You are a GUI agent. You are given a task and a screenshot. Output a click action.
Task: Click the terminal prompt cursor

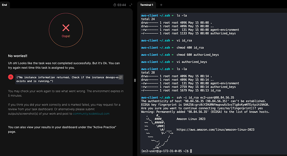(x=191, y=151)
